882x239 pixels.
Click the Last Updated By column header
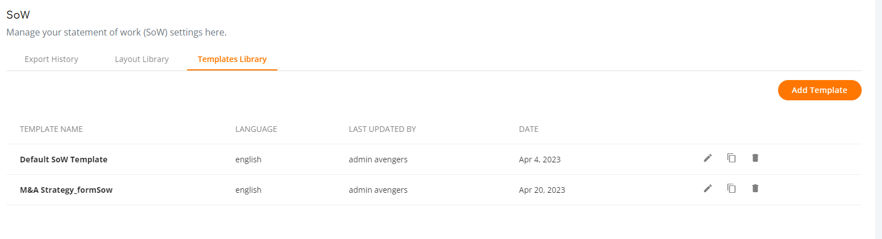point(383,129)
